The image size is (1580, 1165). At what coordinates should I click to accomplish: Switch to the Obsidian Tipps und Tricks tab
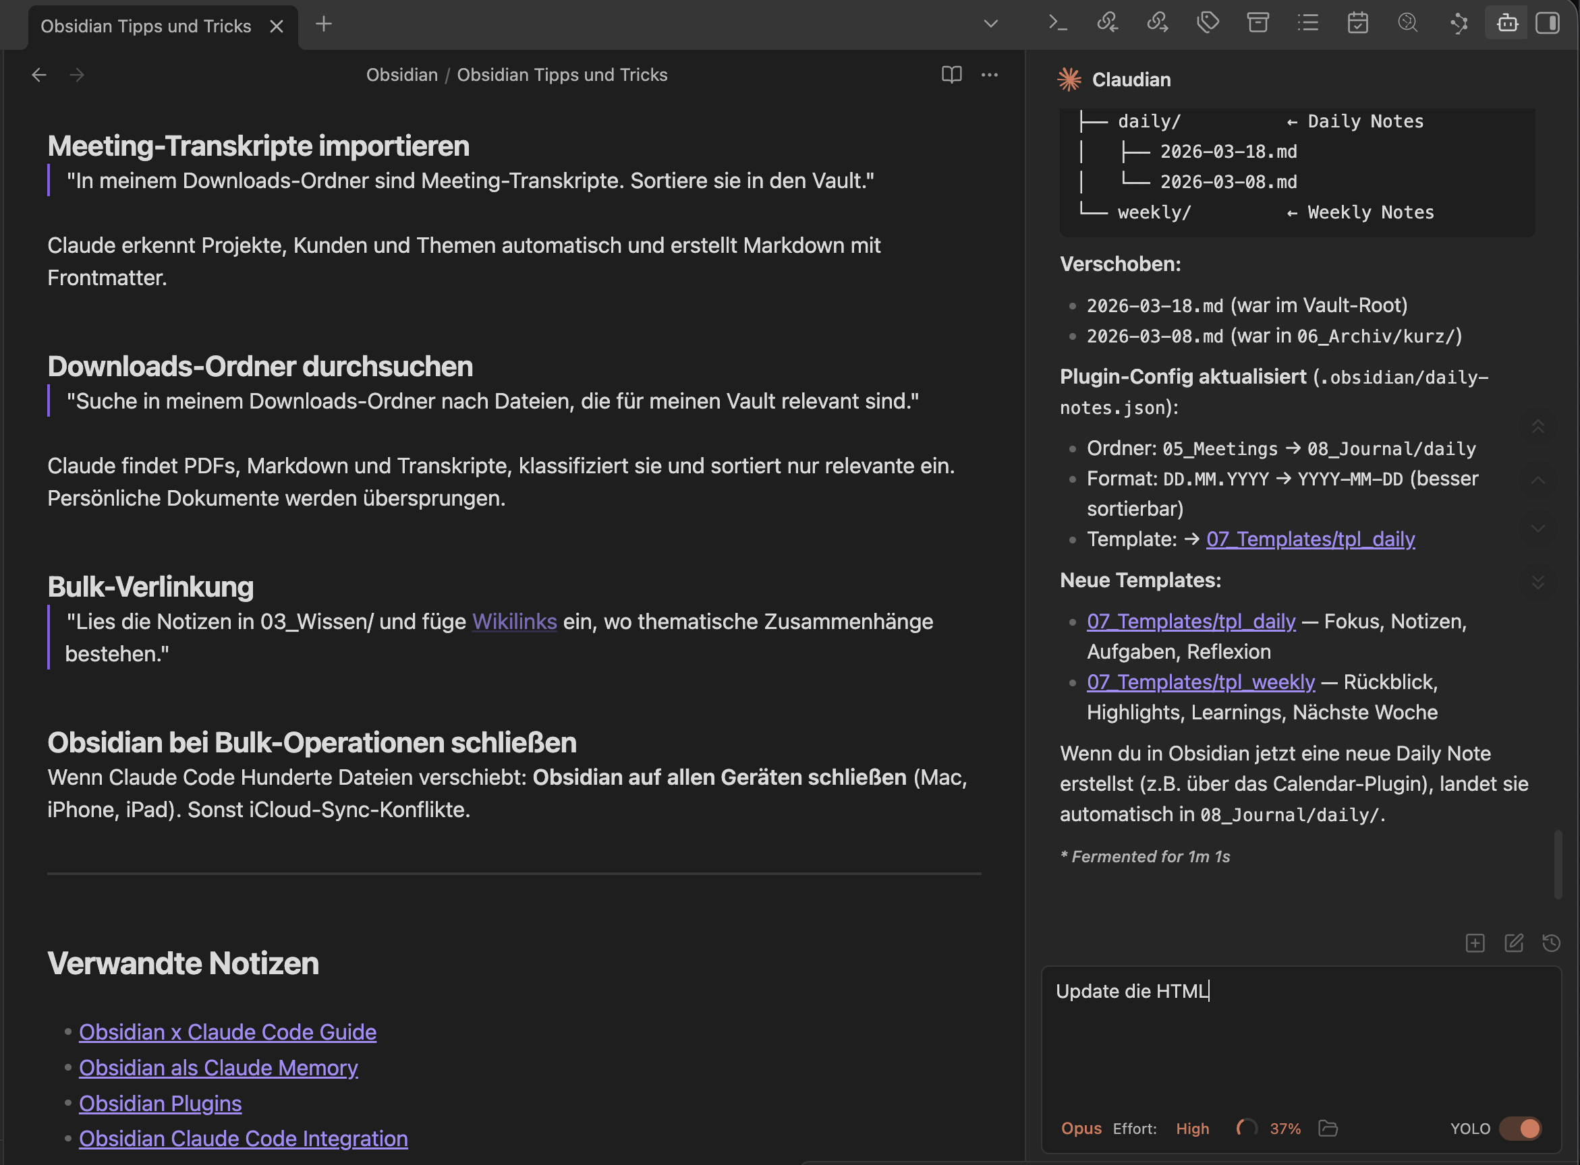(146, 26)
